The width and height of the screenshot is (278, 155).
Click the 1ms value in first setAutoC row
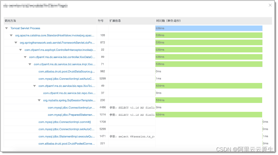coord(159,79)
